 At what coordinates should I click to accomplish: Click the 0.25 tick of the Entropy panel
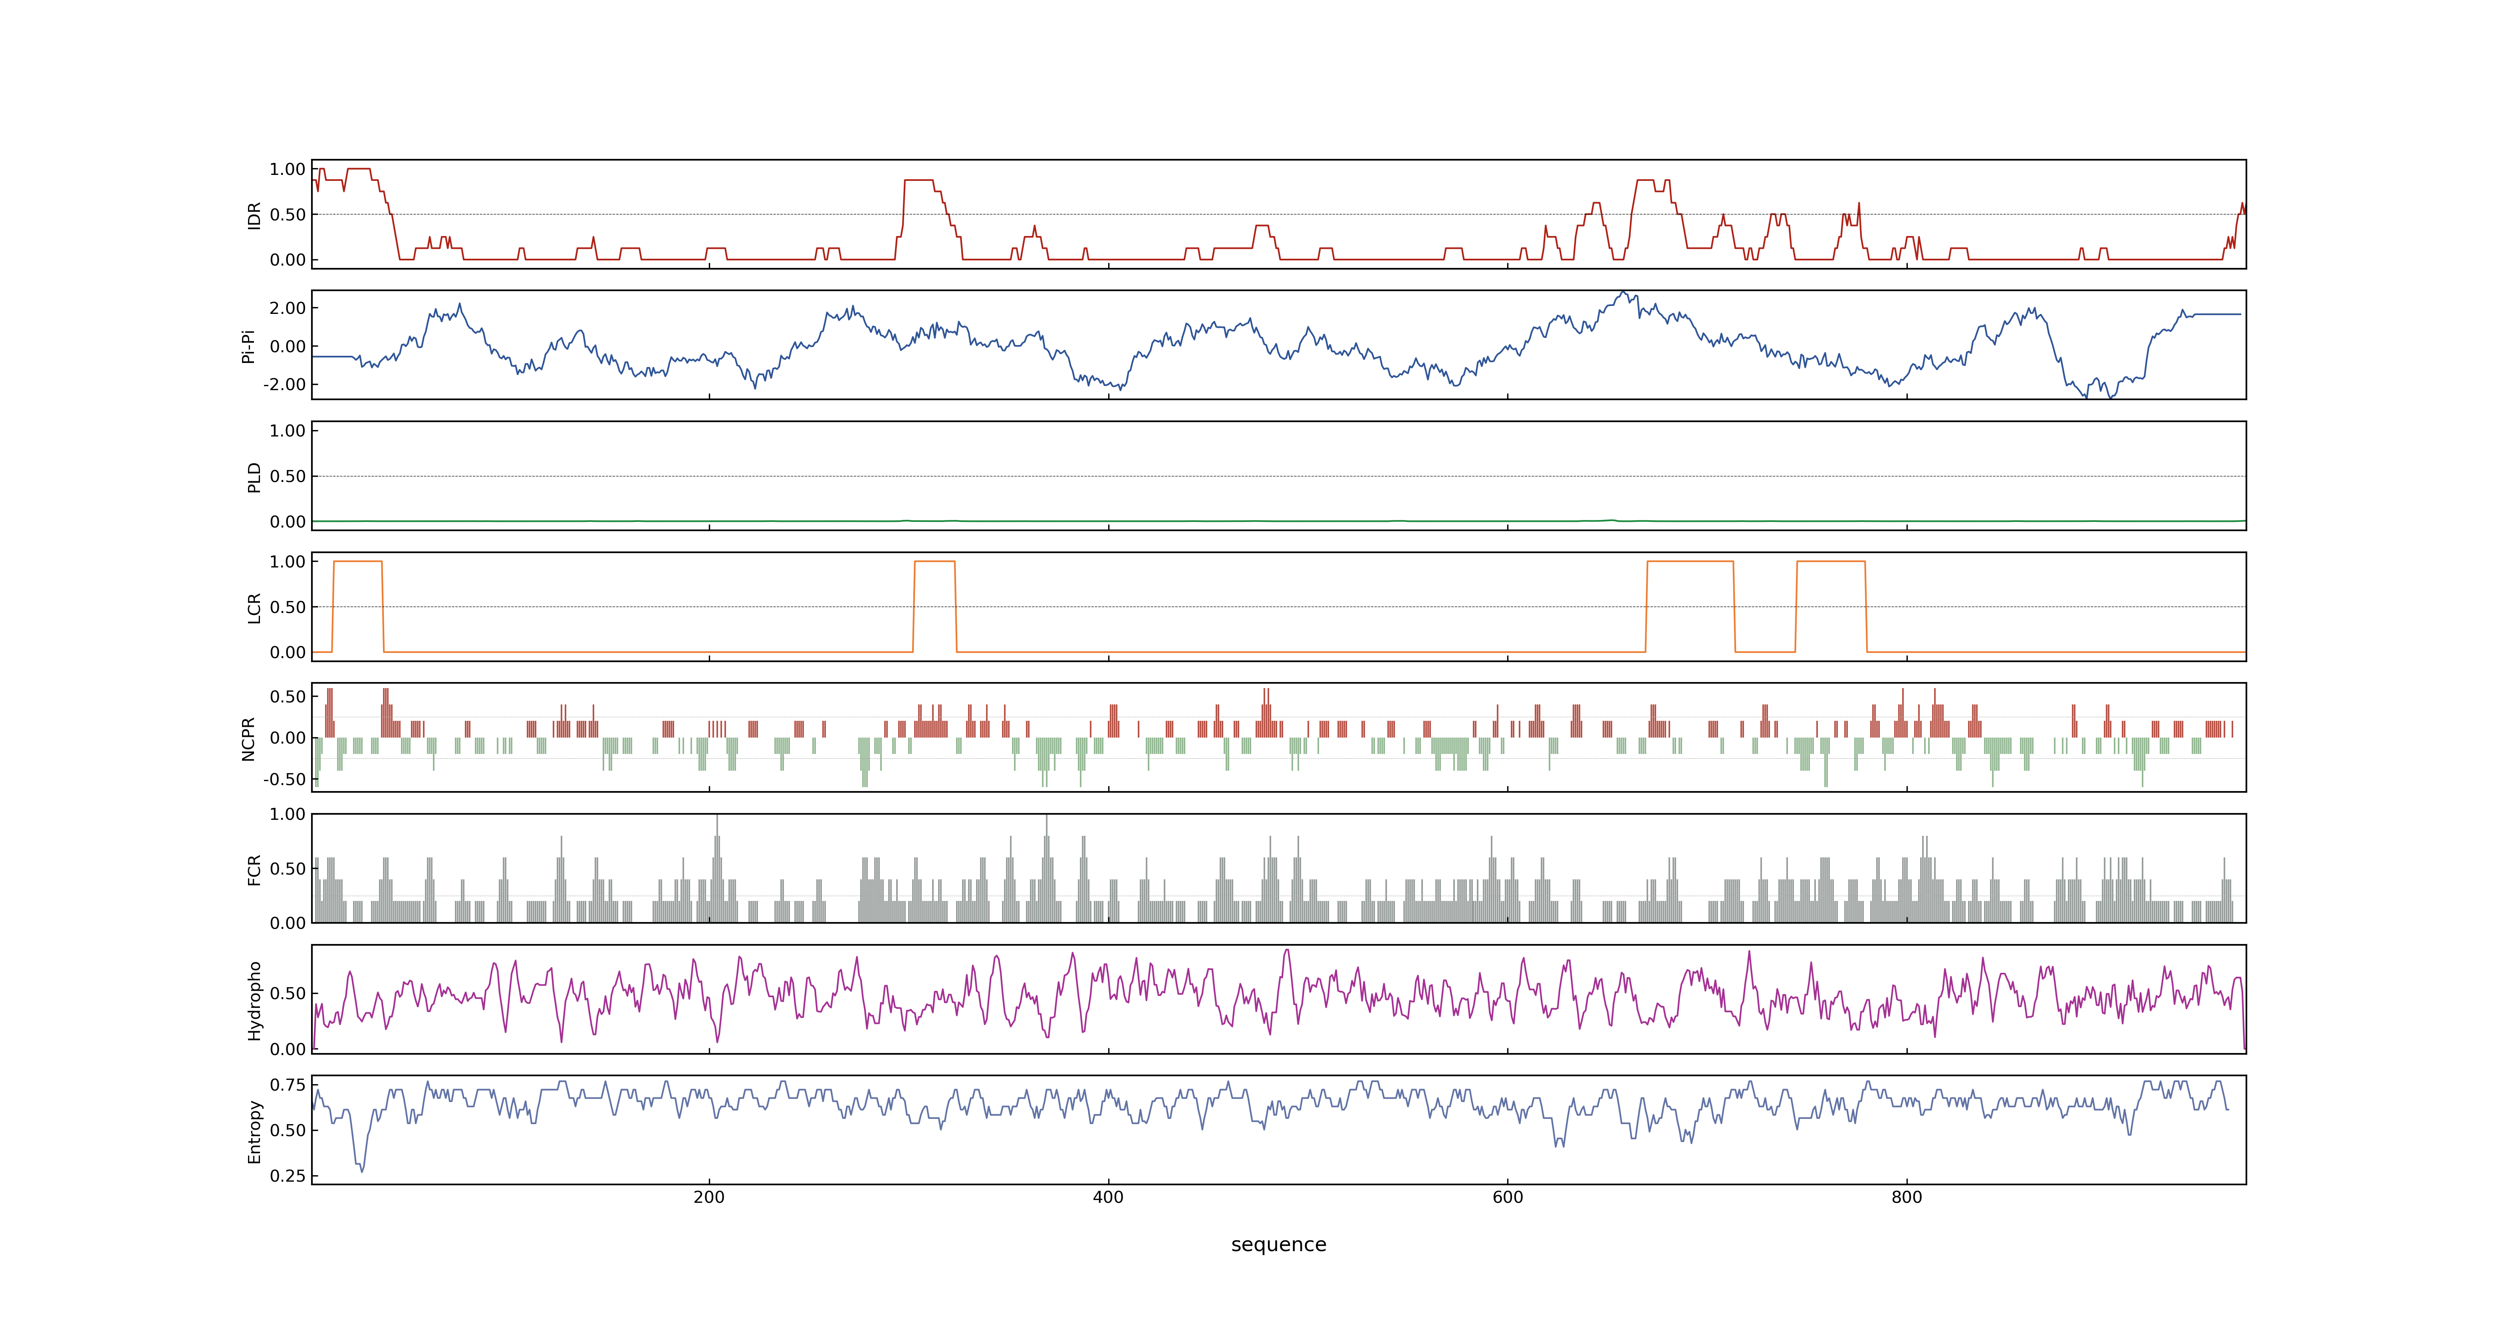pos(288,1176)
